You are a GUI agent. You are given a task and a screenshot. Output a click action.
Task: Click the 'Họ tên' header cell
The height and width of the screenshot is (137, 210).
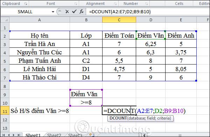pyautogui.click(x=40, y=35)
